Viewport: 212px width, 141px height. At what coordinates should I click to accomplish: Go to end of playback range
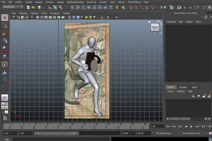[209, 127]
